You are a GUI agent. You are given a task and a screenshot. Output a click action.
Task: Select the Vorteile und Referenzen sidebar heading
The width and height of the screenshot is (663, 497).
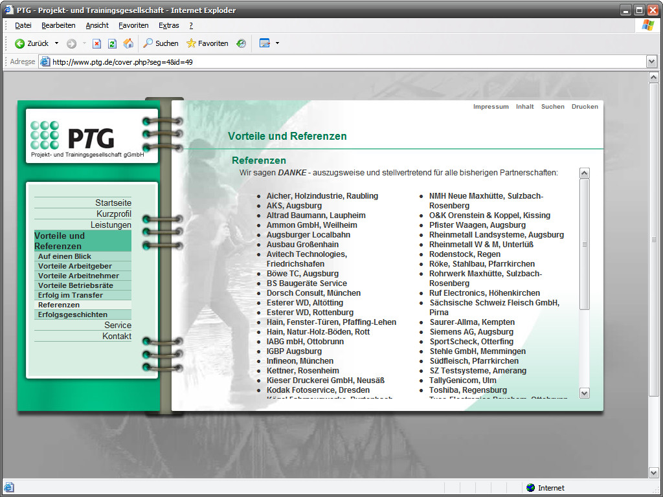point(83,241)
